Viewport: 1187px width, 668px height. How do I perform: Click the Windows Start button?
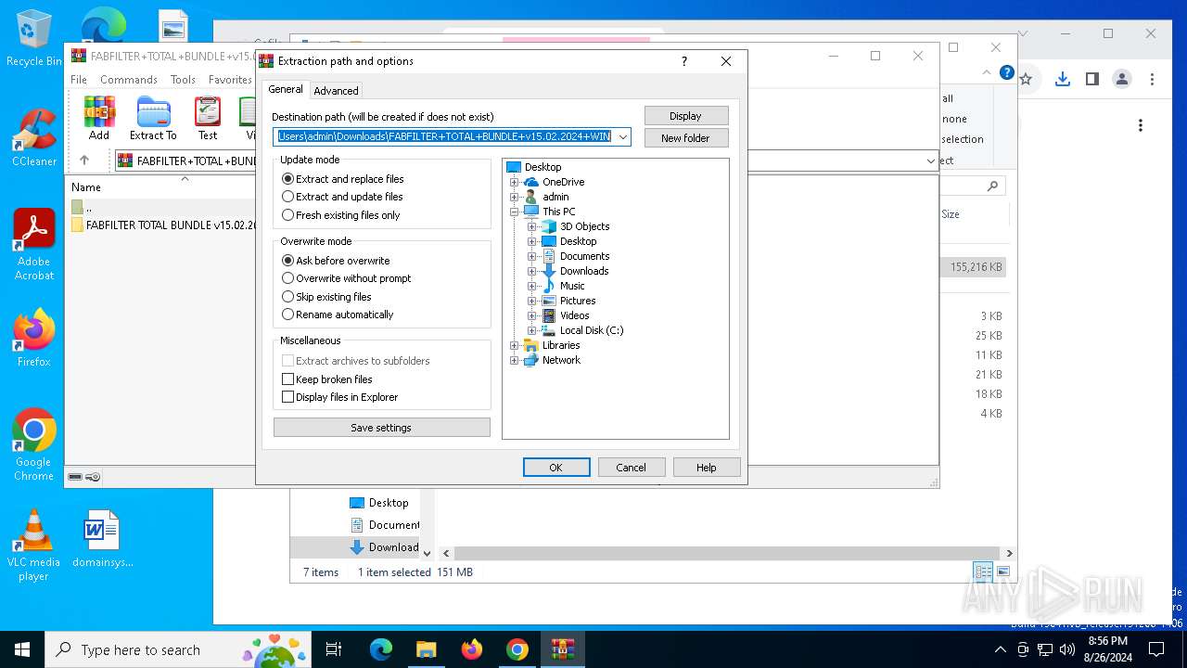(22, 649)
